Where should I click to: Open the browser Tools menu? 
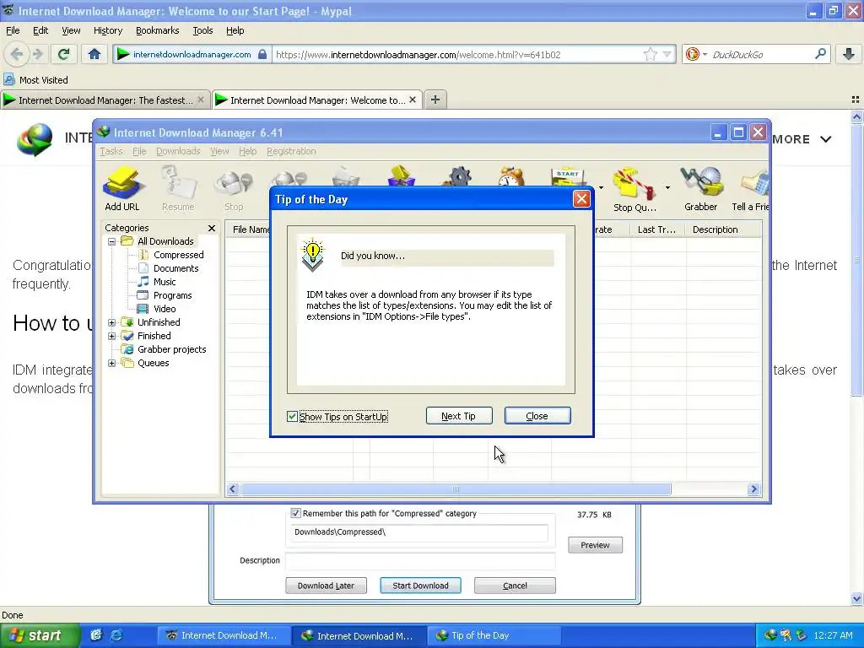pyautogui.click(x=202, y=31)
